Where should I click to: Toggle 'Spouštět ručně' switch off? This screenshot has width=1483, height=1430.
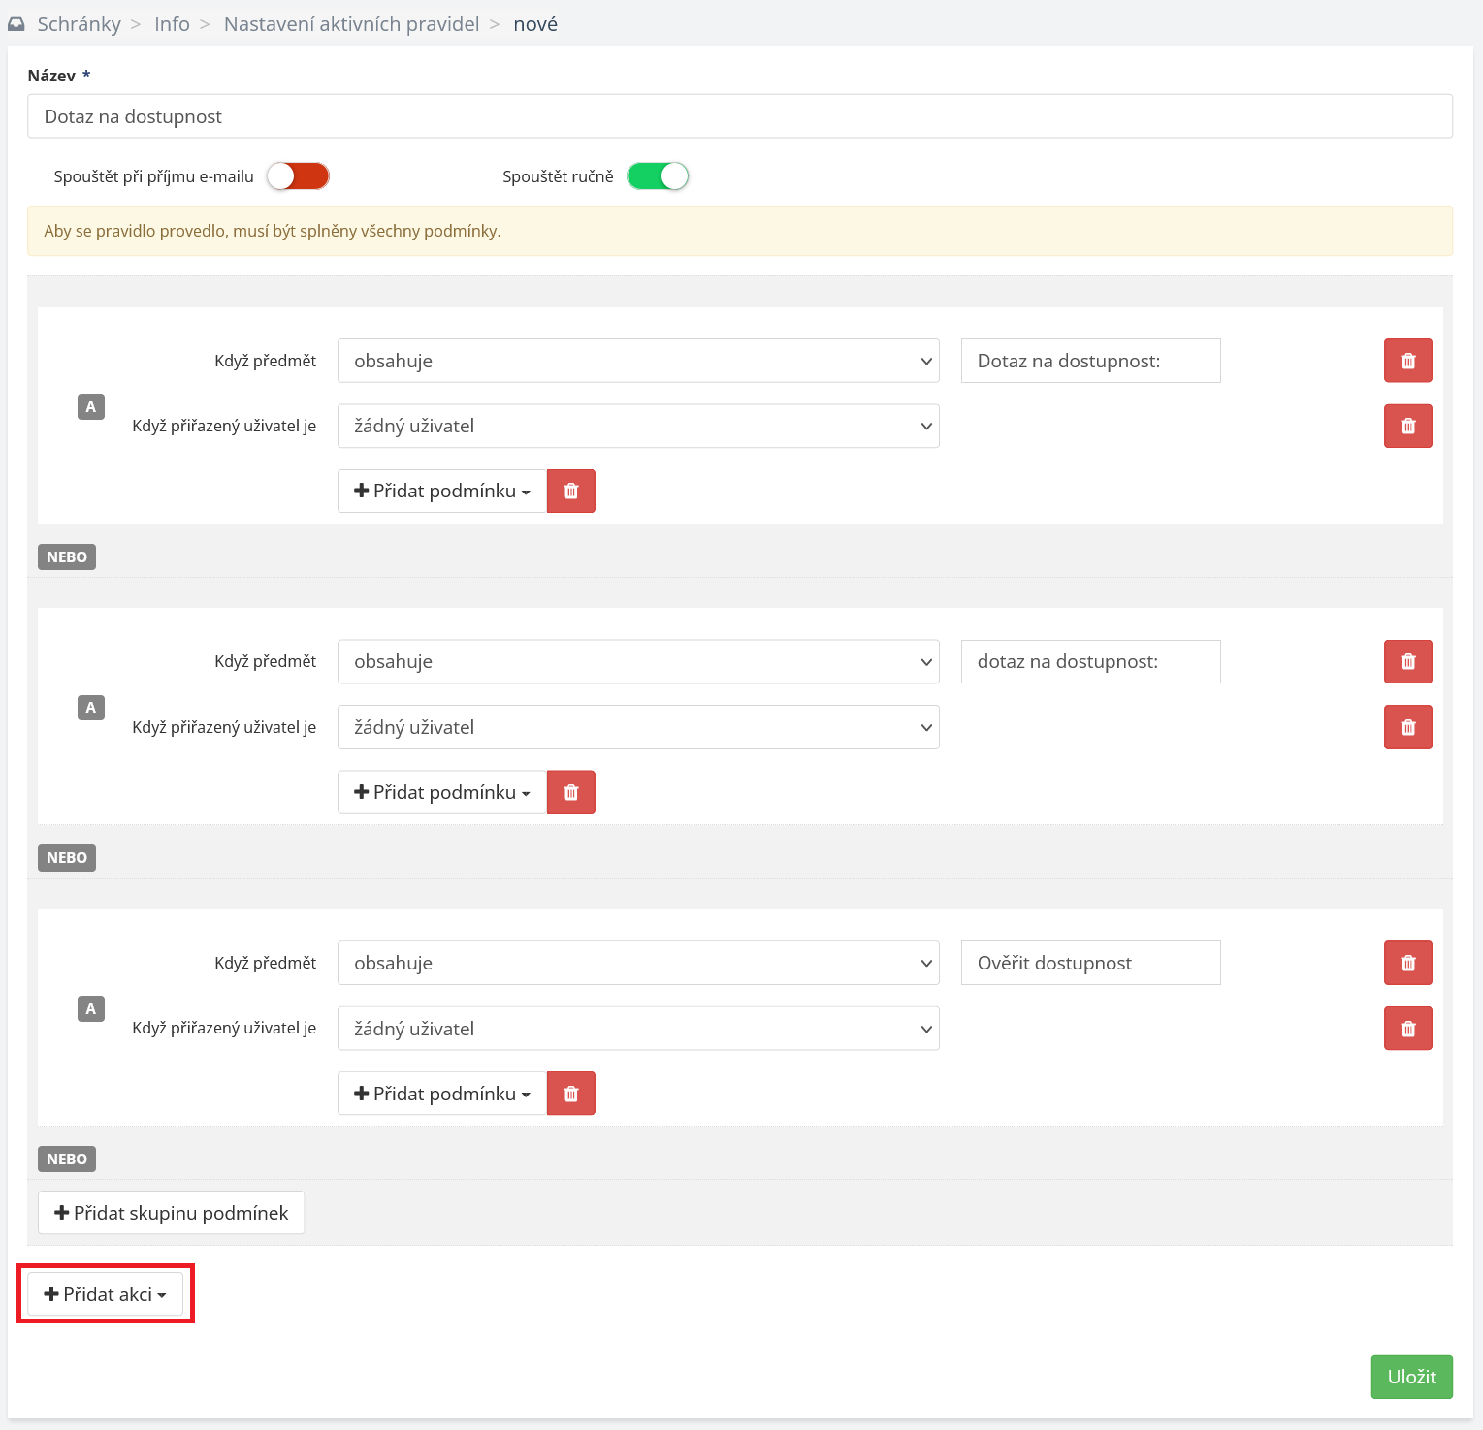658,176
